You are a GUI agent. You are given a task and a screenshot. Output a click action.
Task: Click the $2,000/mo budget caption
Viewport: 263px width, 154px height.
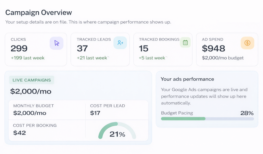pyautogui.click(x=223, y=58)
